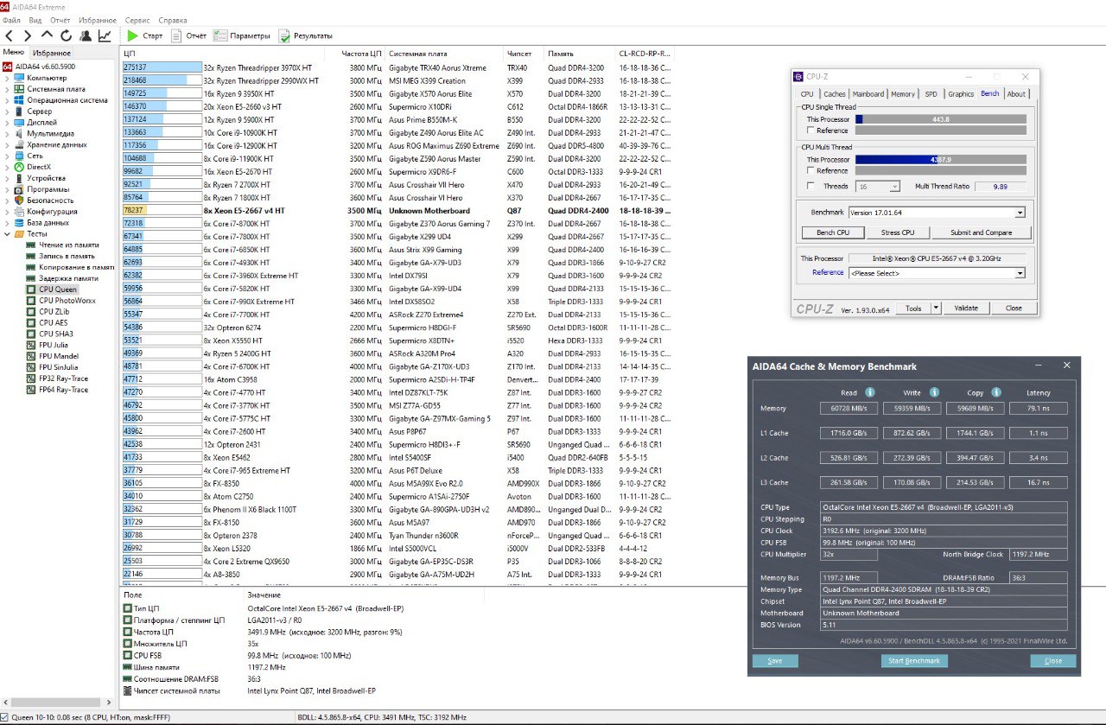Switch to the SPD tab in CPU-Z
The height and width of the screenshot is (725, 1106).
tap(931, 94)
